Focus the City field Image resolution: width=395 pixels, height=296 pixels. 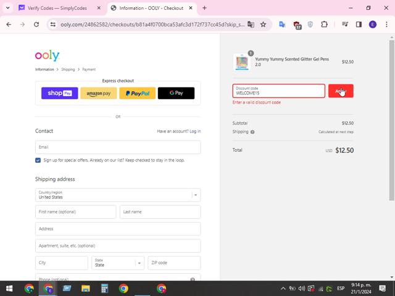[62, 263]
